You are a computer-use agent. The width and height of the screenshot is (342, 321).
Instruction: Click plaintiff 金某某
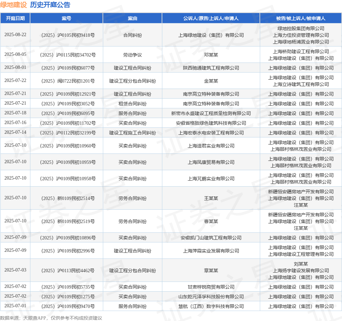[211, 81]
